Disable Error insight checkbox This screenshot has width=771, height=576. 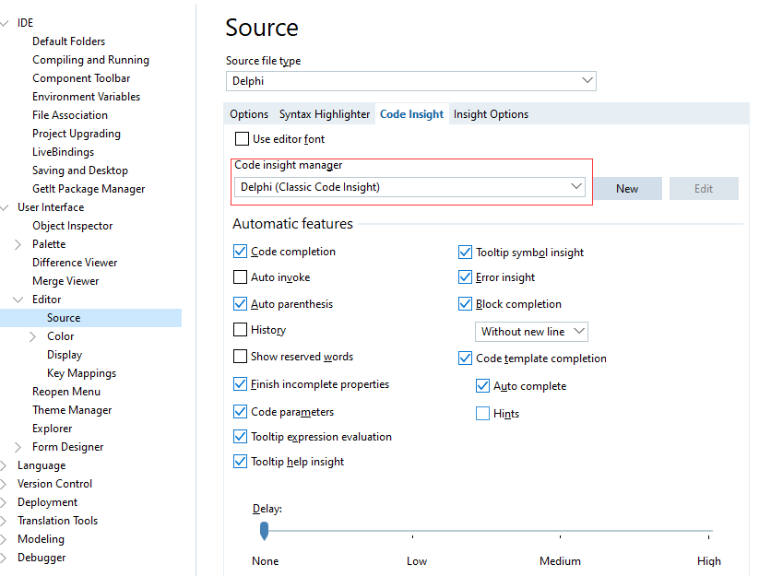(466, 277)
